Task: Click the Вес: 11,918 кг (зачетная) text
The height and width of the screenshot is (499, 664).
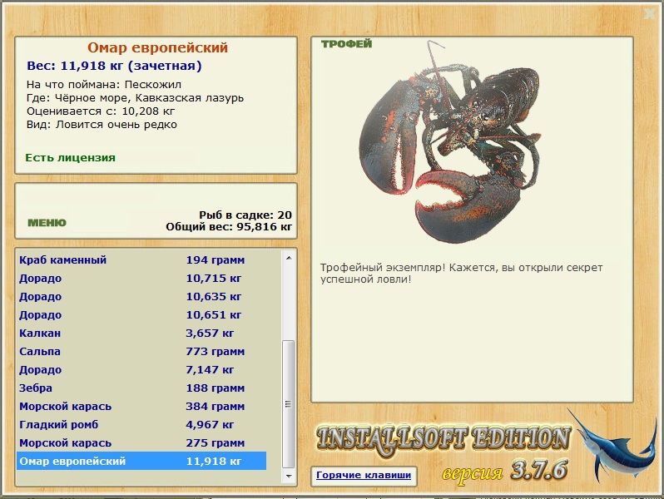Action: click(x=114, y=66)
